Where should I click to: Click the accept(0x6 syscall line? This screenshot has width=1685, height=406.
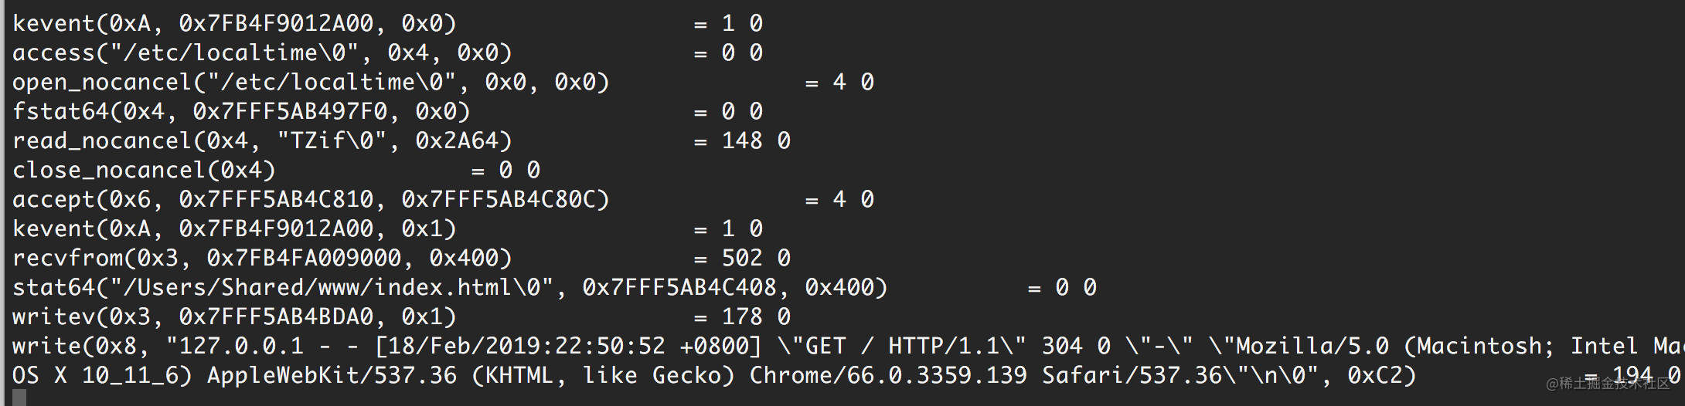point(444,200)
